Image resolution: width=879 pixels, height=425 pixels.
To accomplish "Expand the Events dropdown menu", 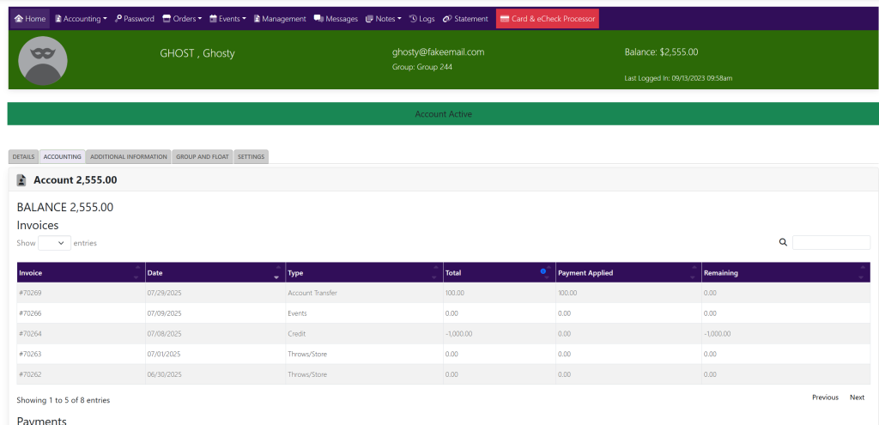I will pyautogui.click(x=227, y=19).
